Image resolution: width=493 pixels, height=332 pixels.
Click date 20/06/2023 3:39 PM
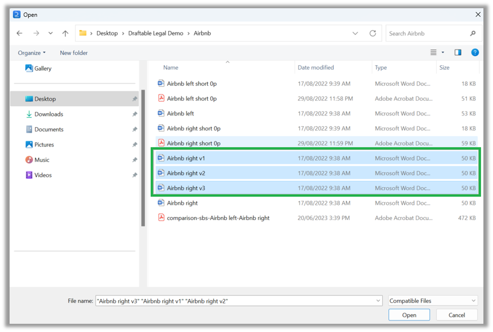[x=323, y=218]
